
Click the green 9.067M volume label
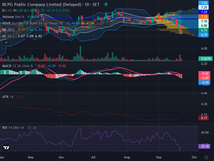pos(205,59)
